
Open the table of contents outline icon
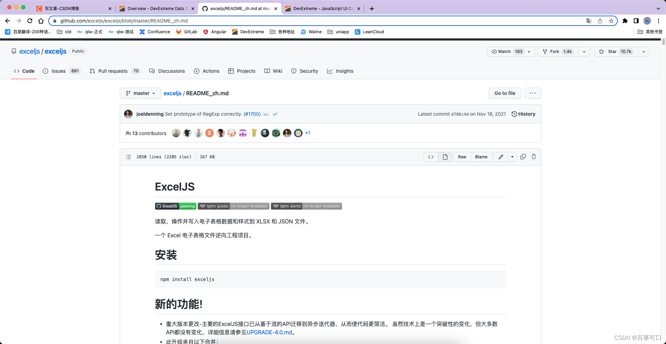pyautogui.click(x=128, y=157)
